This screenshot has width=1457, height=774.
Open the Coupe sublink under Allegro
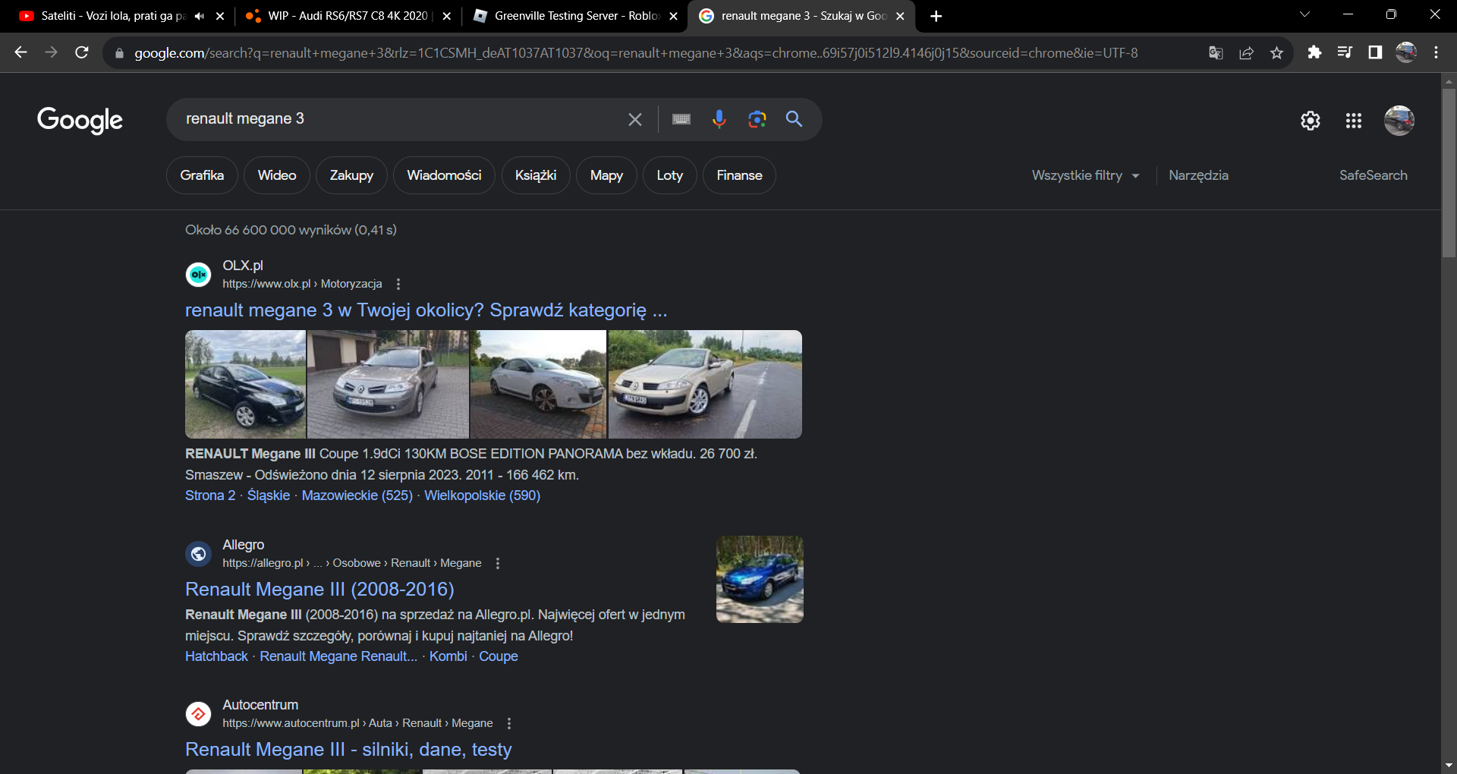pos(499,656)
